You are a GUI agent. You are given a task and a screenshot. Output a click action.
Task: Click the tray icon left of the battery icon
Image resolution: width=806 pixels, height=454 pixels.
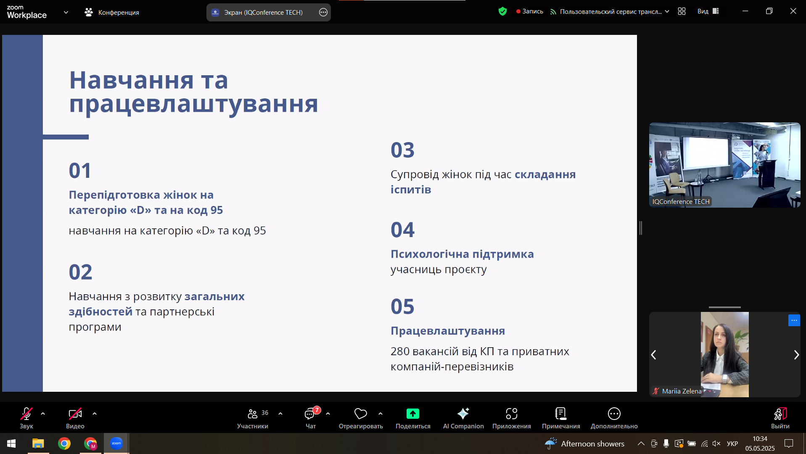(679, 443)
